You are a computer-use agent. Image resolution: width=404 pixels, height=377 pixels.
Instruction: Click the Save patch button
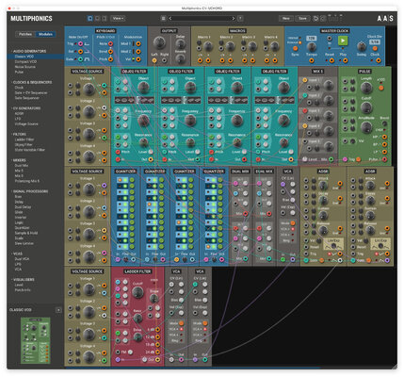click(x=302, y=19)
